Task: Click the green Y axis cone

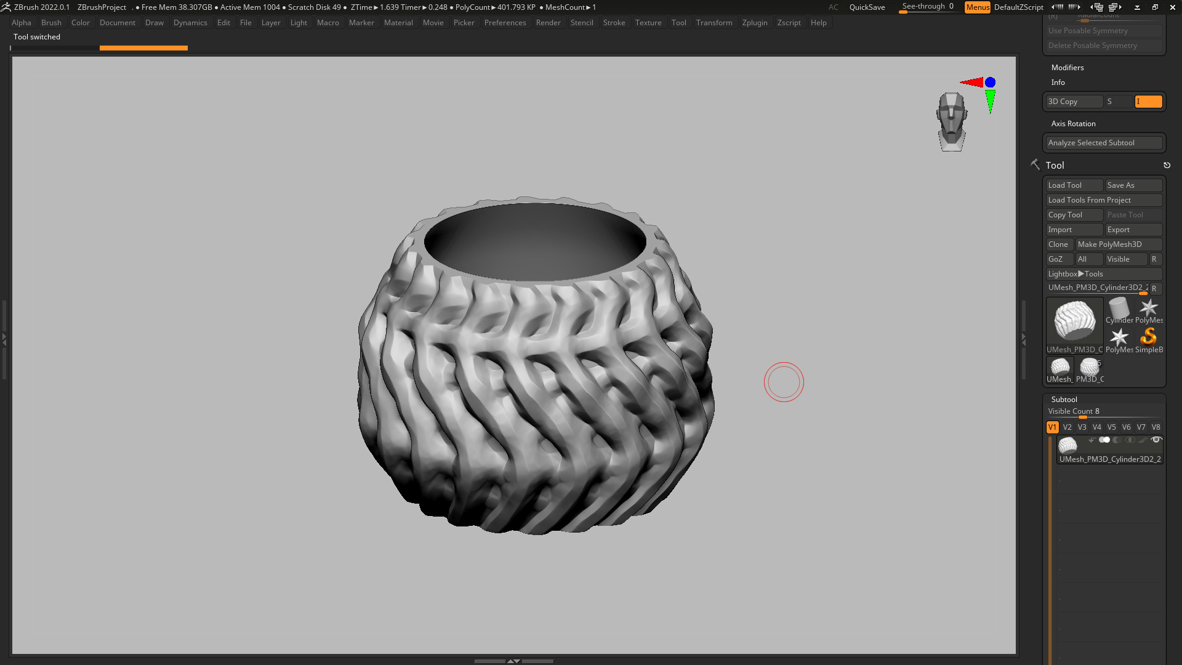Action: tap(990, 101)
